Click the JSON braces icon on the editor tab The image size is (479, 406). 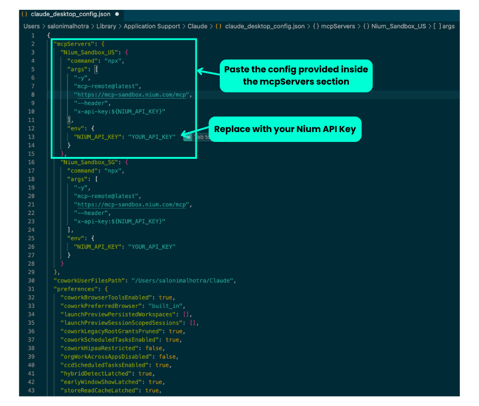click(24, 14)
